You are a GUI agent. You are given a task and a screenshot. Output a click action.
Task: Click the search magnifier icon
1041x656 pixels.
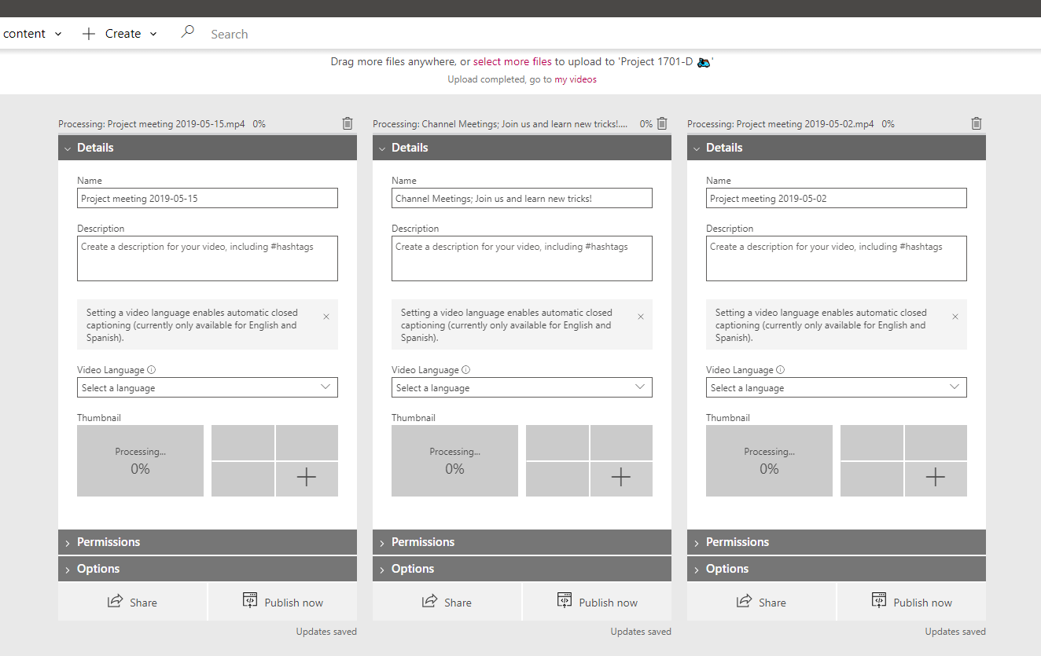click(187, 33)
